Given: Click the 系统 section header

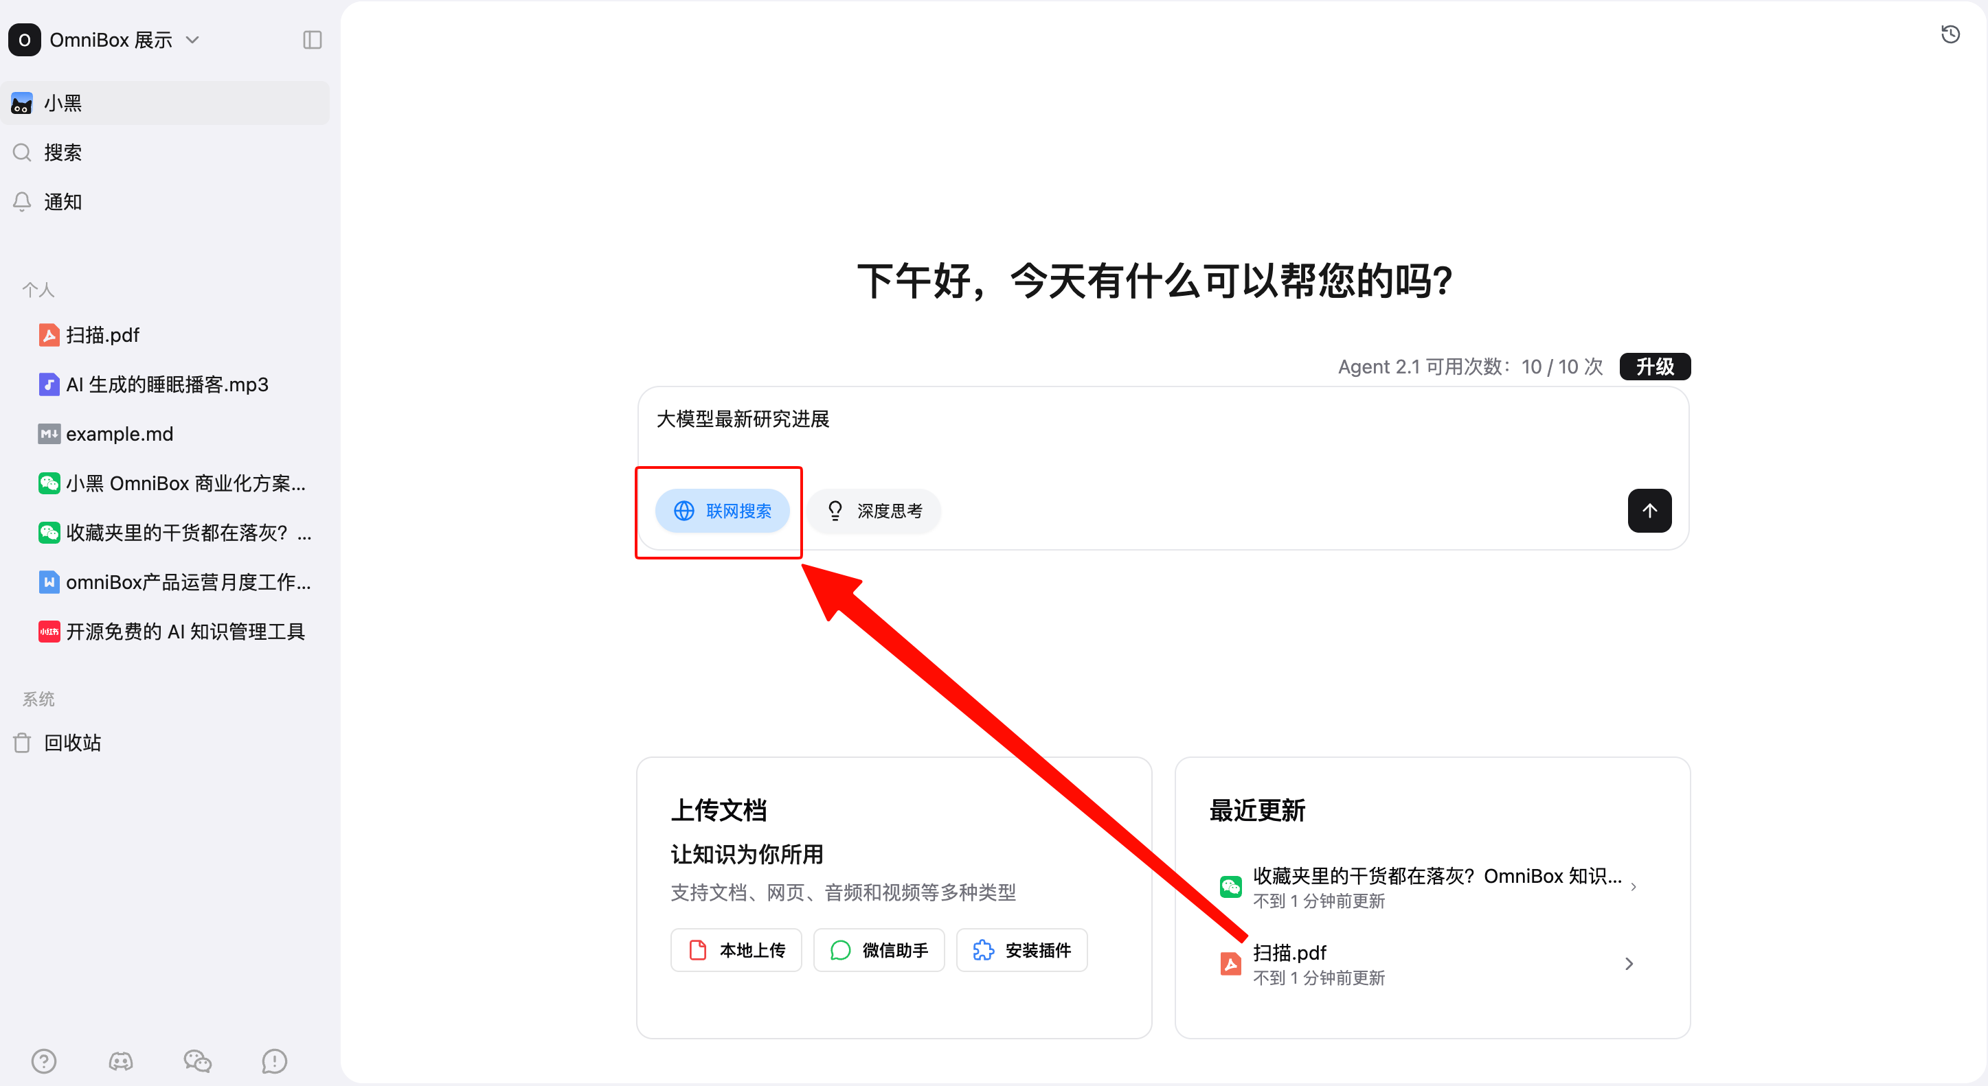Looking at the screenshot, I should pos(38,699).
